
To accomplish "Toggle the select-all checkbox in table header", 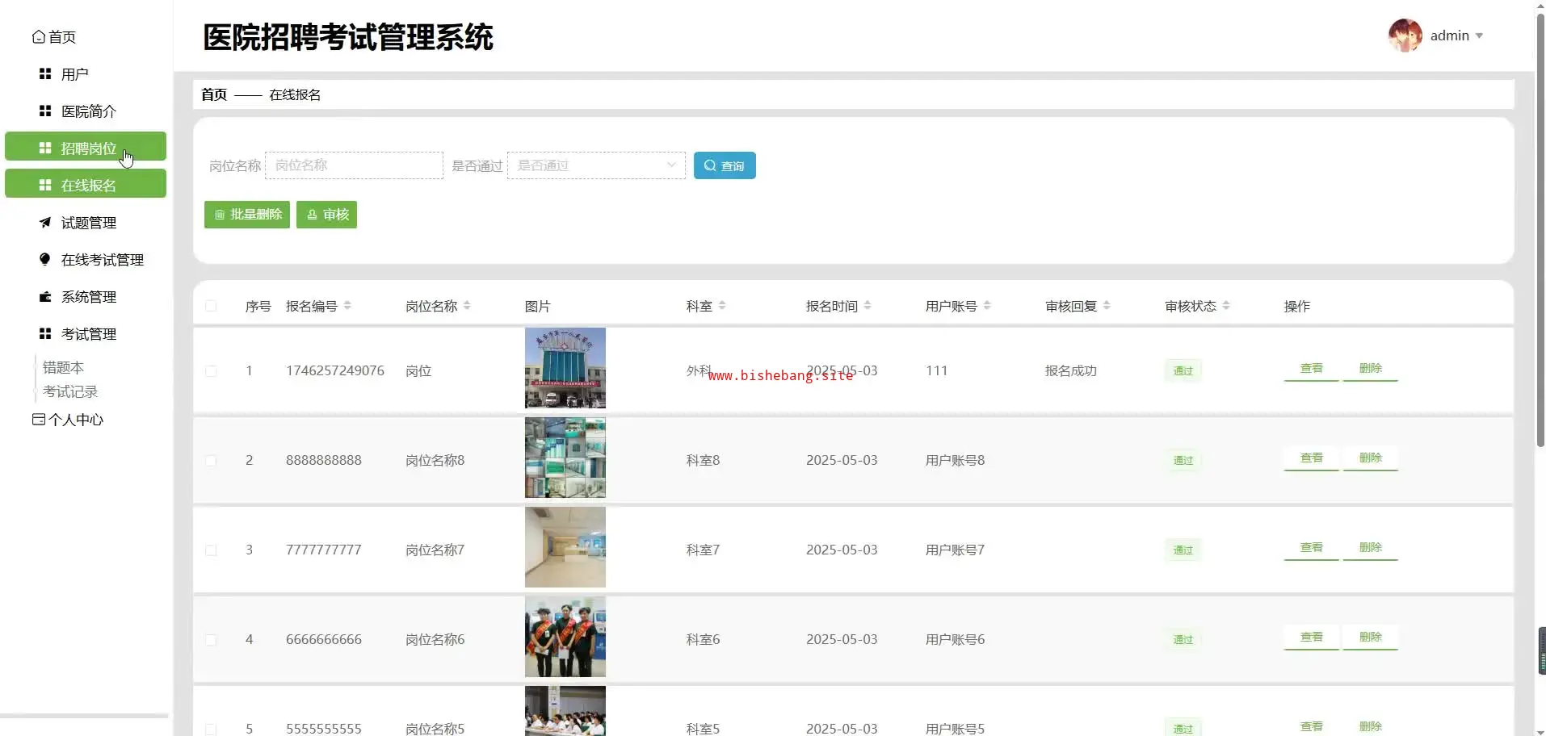I will click(211, 306).
